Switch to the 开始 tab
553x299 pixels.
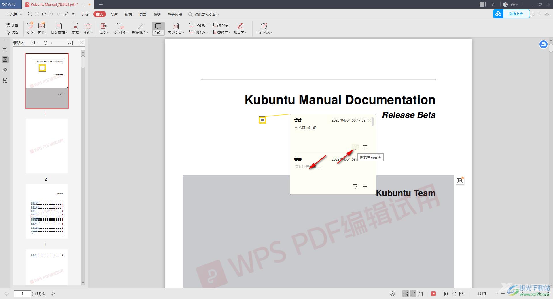pyautogui.click(x=85, y=14)
